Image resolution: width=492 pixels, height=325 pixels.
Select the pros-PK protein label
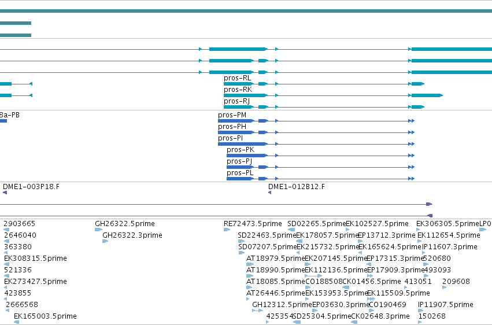click(x=241, y=150)
